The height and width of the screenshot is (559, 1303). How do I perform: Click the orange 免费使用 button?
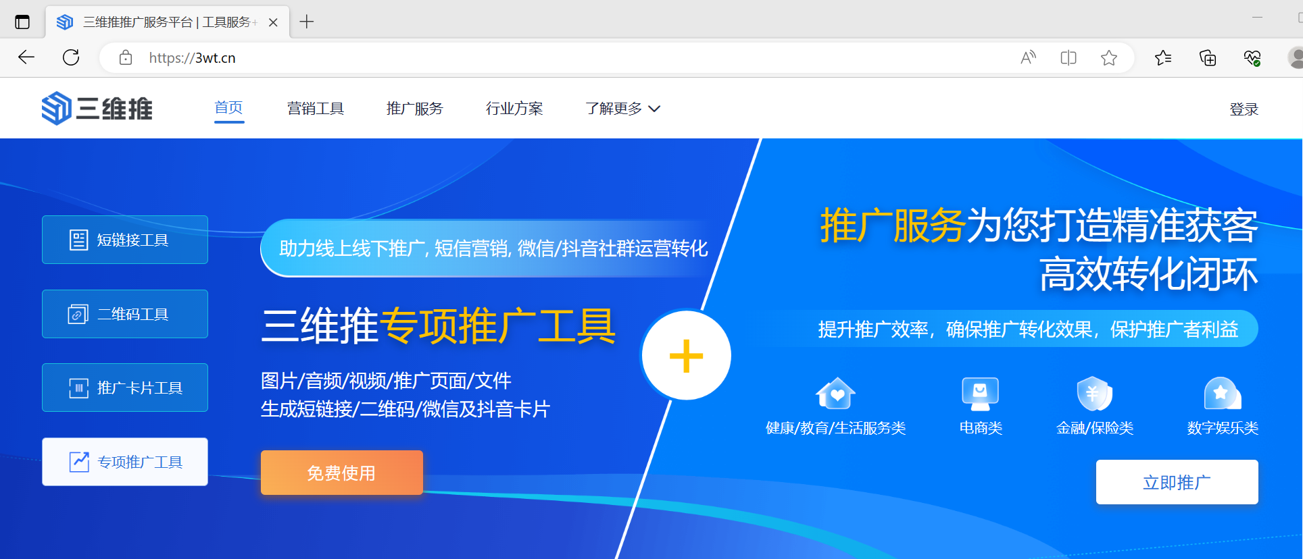tap(342, 473)
